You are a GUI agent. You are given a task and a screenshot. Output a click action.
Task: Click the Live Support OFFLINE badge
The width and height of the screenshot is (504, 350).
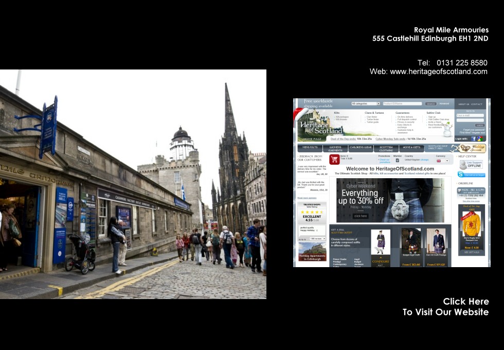[x=471, y=164]
